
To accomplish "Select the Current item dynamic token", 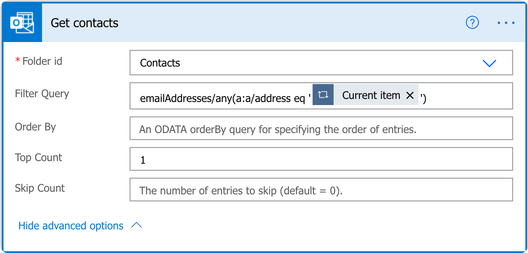I will coord(366,95).
